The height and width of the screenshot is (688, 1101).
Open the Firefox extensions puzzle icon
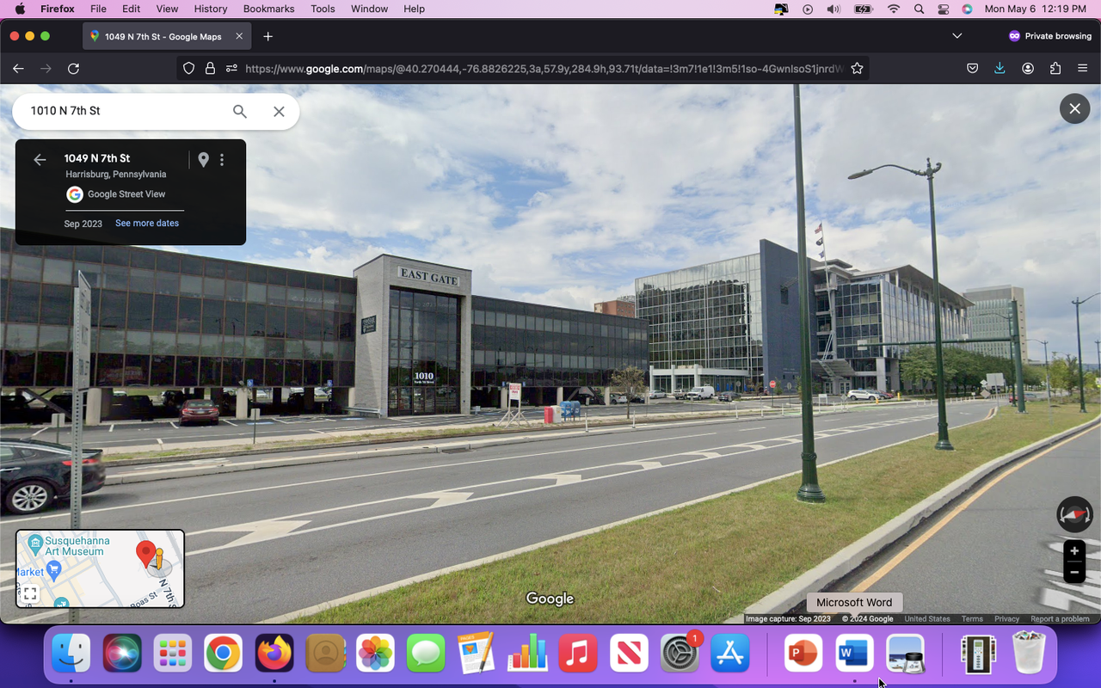click(1055, 69)
